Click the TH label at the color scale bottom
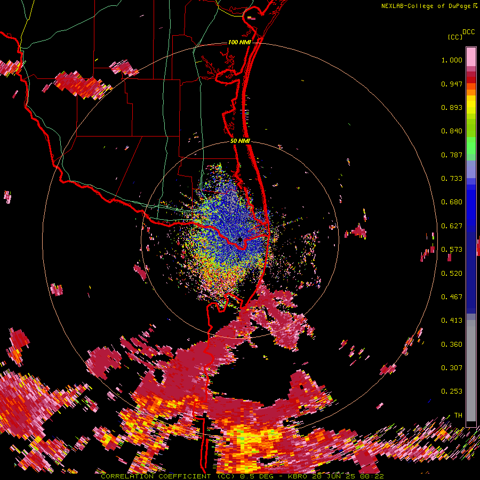This screenshot has width=480, height=480. pos(458,415)
